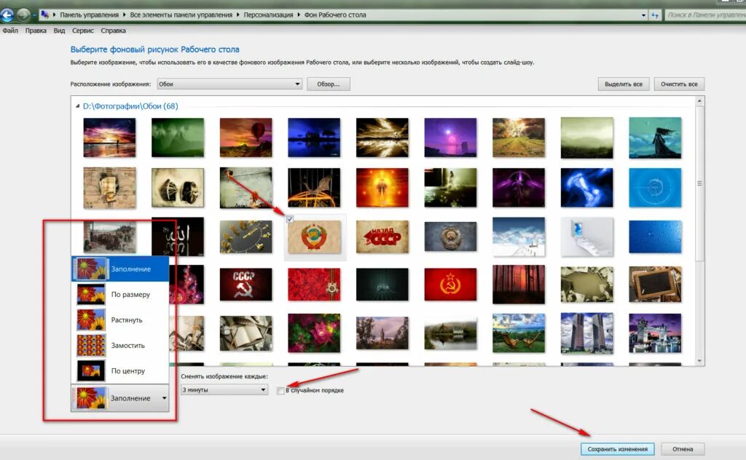
Task: Select the hammocks by sea wallpaper
Action: 519,333
